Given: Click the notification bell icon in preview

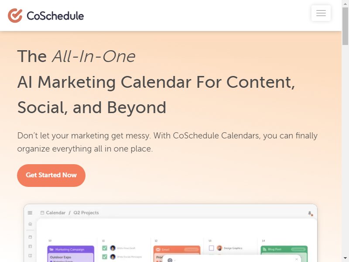Looking at the screenshot, I should (310, 213).
